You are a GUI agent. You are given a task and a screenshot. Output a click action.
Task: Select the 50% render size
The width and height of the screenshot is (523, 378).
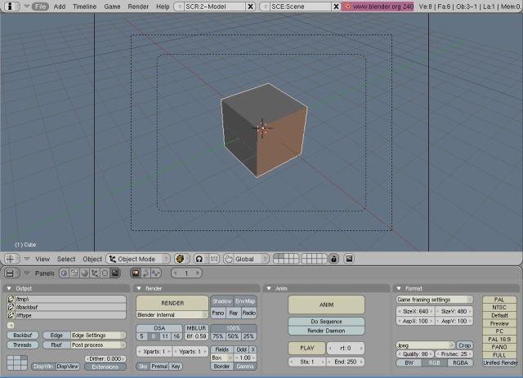[x=233, y=336]
